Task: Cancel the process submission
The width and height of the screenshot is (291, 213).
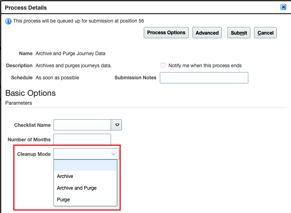Action: (265, 33)
